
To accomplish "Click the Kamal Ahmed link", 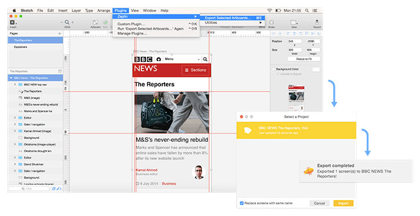I will (x=147, y=170).
